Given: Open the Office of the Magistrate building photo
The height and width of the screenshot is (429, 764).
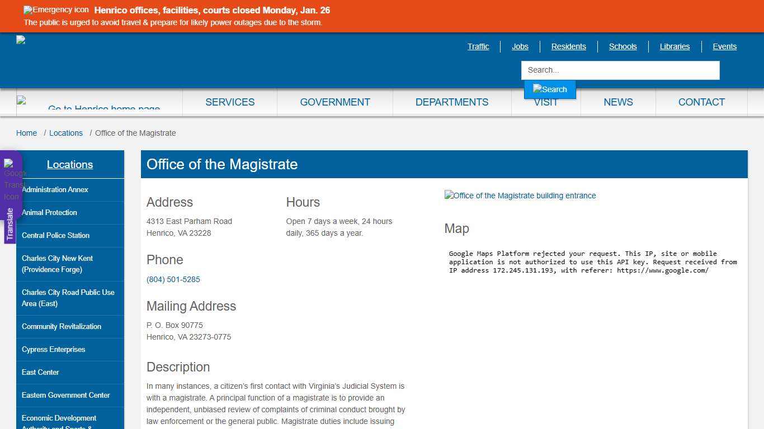Looking at the screenshot, I should 520,196.
